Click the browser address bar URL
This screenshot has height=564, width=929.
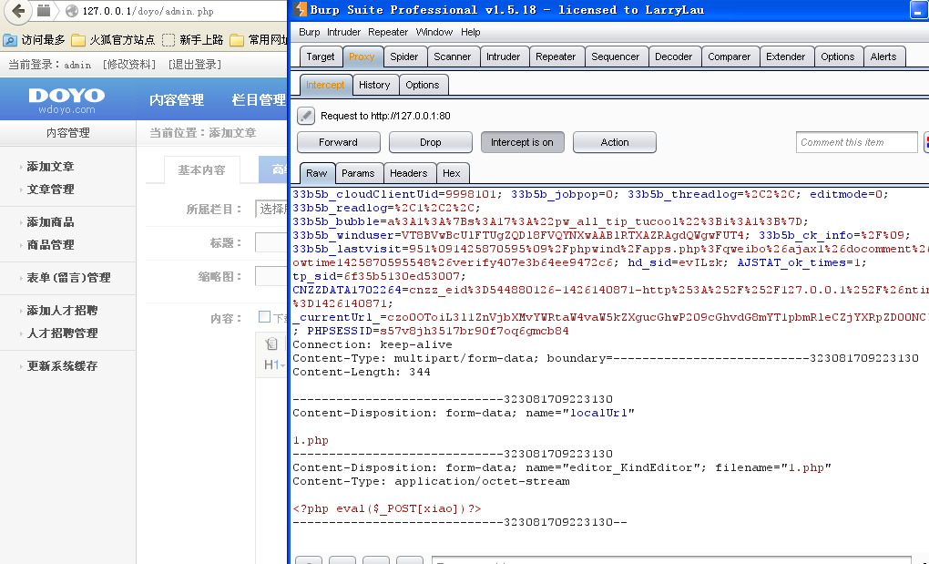click(148, 11)
